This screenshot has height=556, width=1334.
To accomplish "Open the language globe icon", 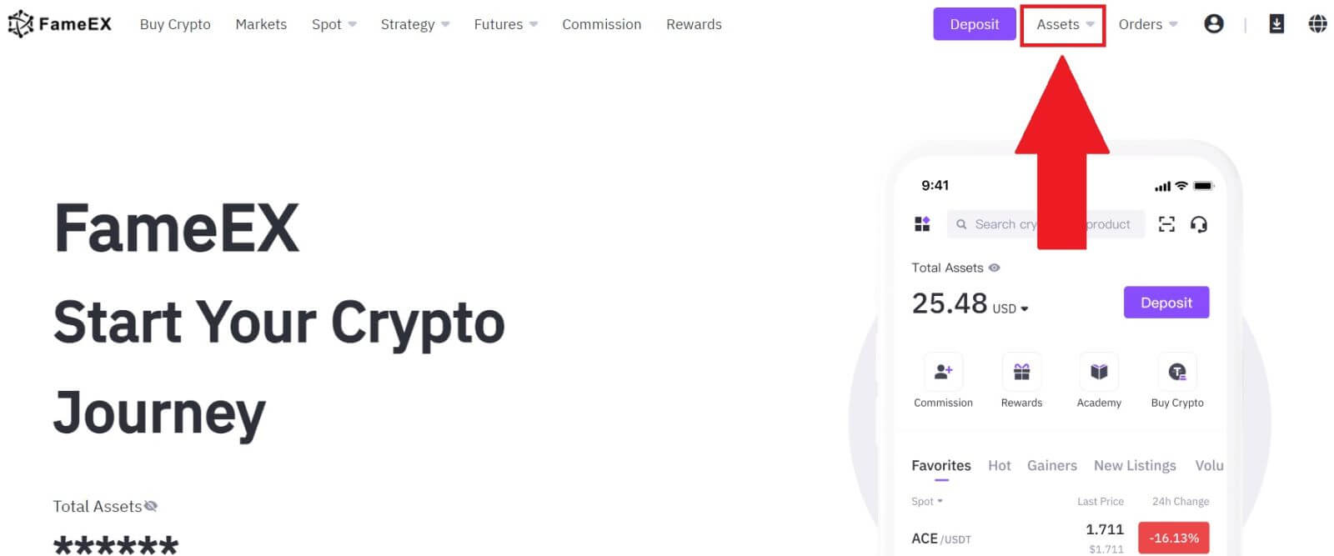I will 1316,24.
